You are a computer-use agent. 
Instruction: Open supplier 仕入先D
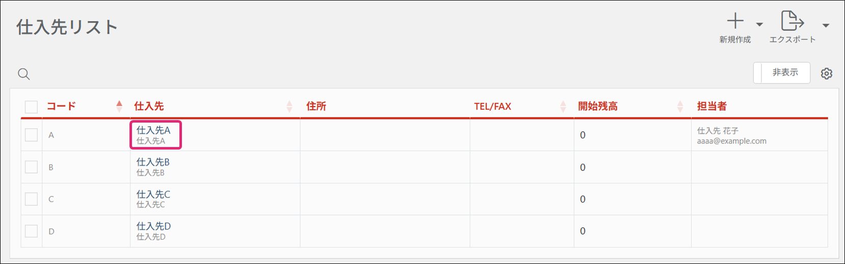pyautogui.click(x=153, y=226)
